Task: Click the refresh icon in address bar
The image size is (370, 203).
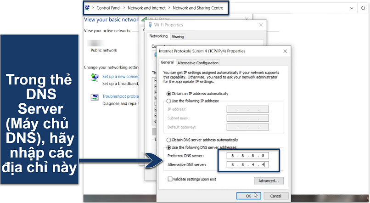Action: [364, 8]
